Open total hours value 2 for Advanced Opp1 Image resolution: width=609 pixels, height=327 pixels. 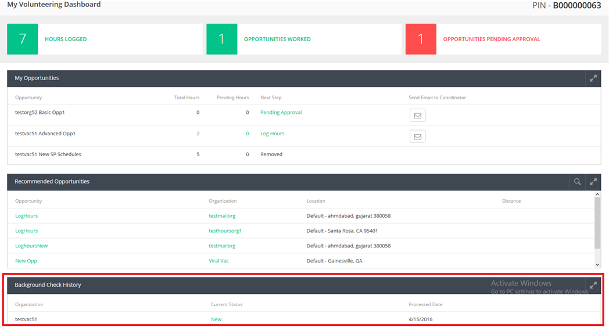click(x=198, y=133)
